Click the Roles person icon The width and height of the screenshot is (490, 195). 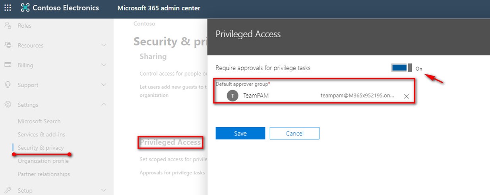pos(8,25)
